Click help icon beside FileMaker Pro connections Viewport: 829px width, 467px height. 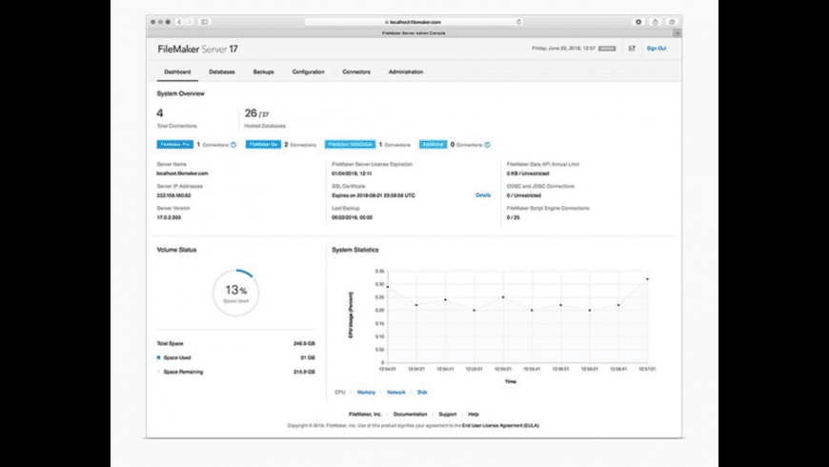point(233,145)
